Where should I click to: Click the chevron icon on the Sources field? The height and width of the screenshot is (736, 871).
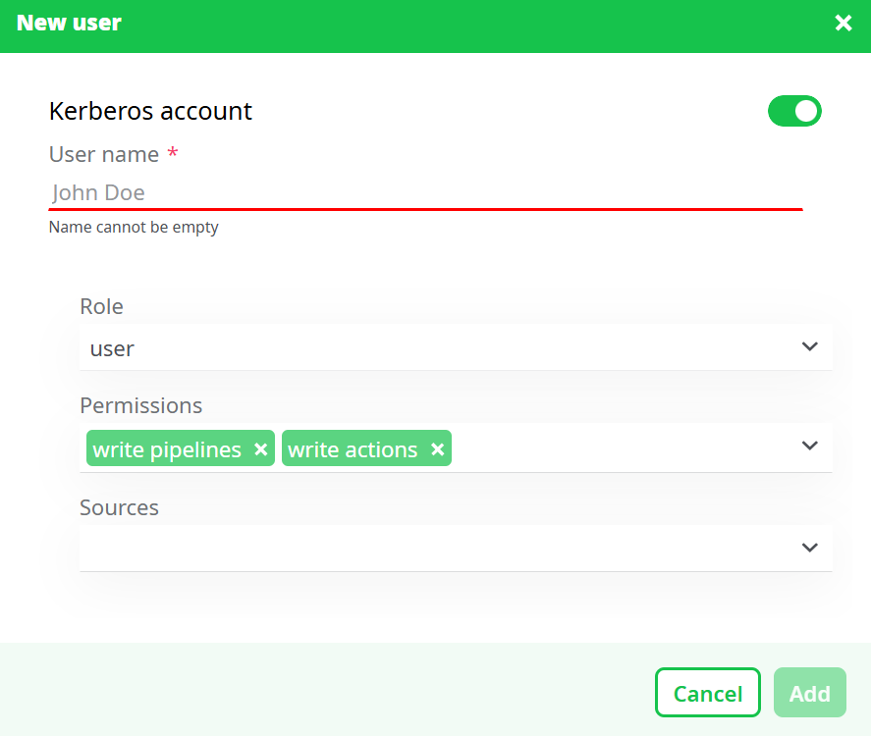(x=809, y=548)
